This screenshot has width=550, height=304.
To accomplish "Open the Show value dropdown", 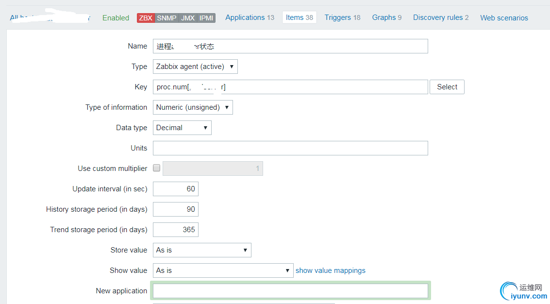I will [x=223, y=270].
